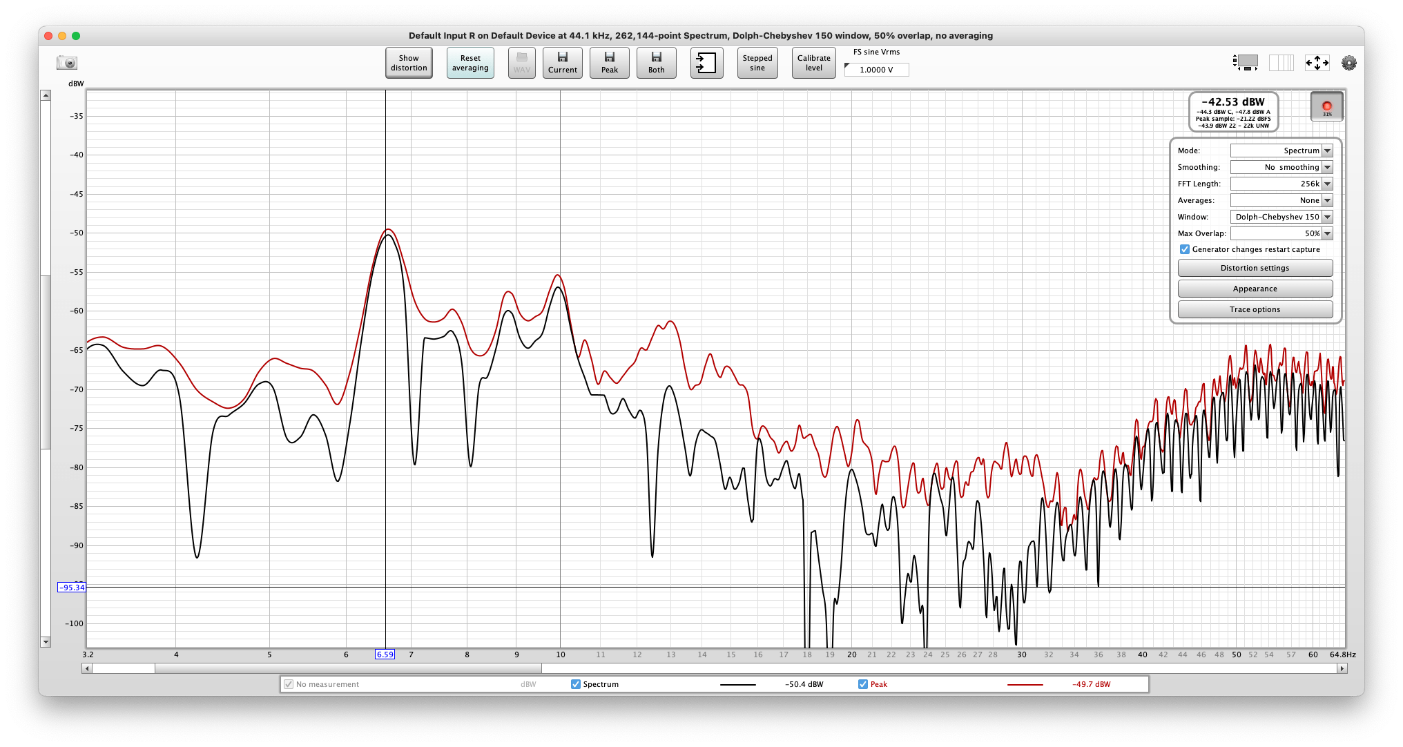Image resolution: width=1403 pixels, height=747 pixels.
Task: Open Trace options
Action: coord(1255,309)
